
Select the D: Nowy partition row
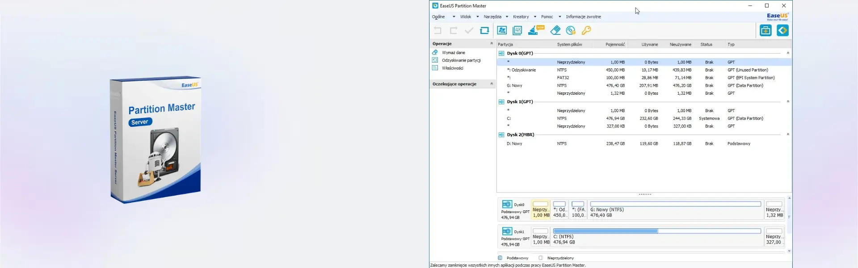point(644,143)
